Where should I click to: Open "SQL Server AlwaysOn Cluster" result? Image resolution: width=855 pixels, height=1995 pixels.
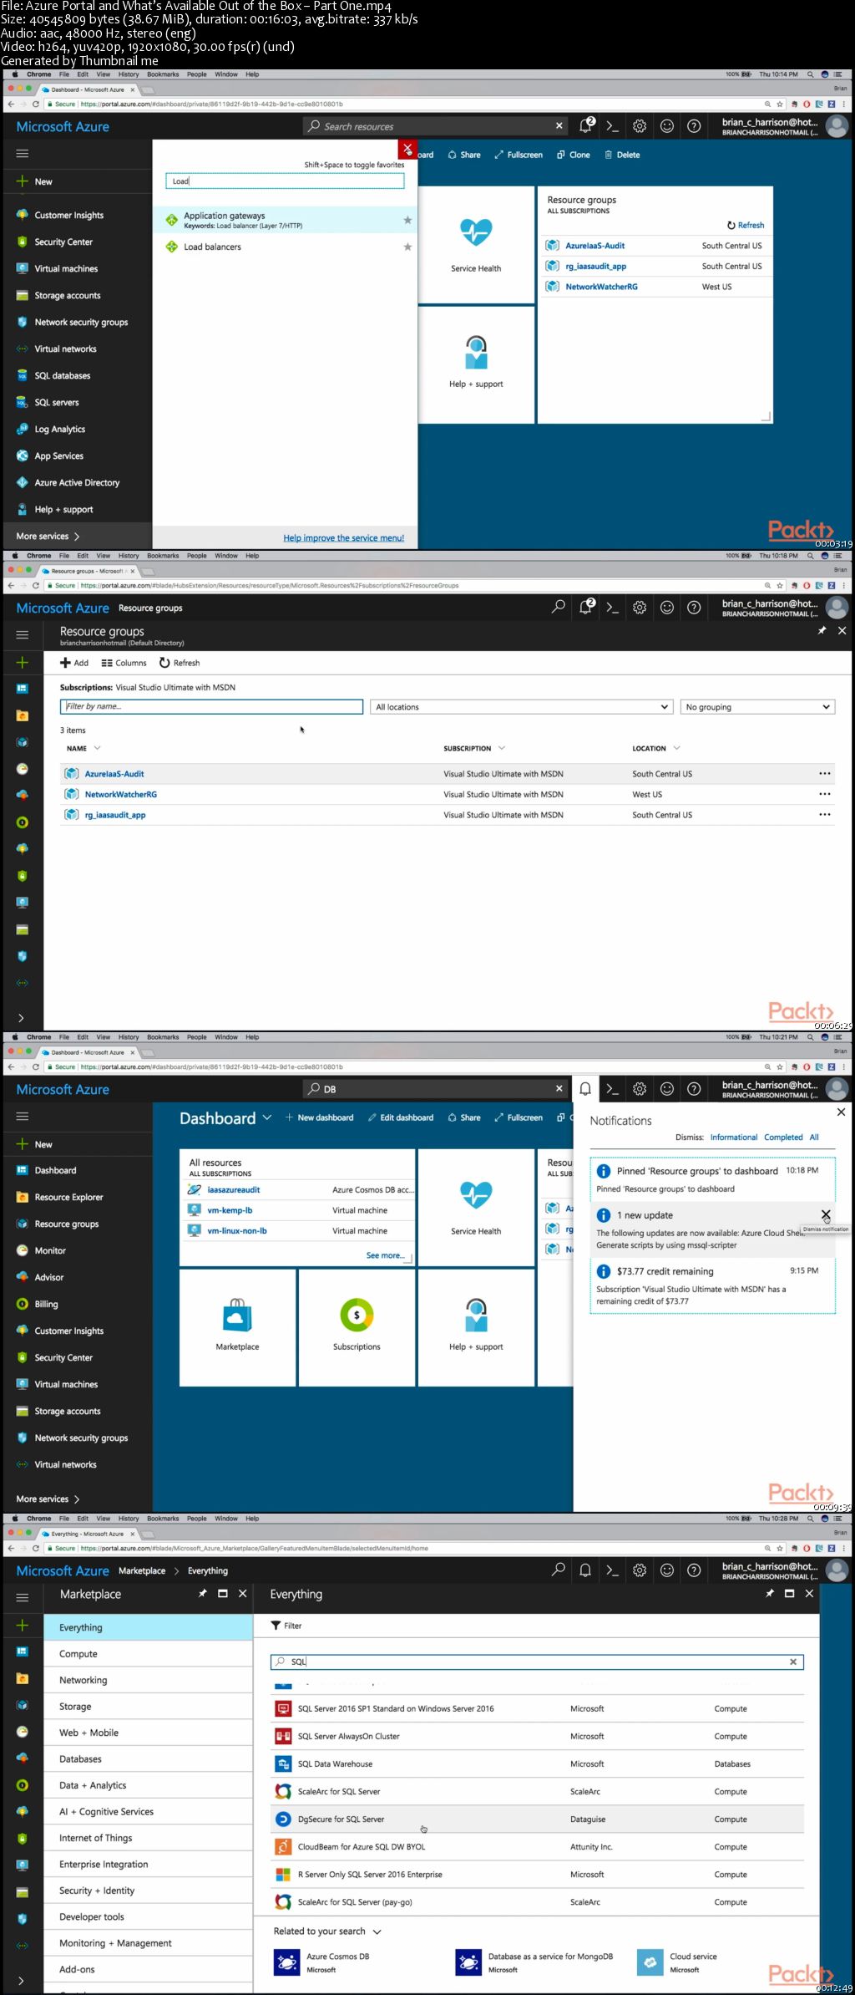539,1736
